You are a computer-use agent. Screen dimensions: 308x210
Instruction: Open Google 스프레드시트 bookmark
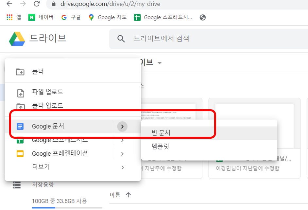click(x=163, y=17)
